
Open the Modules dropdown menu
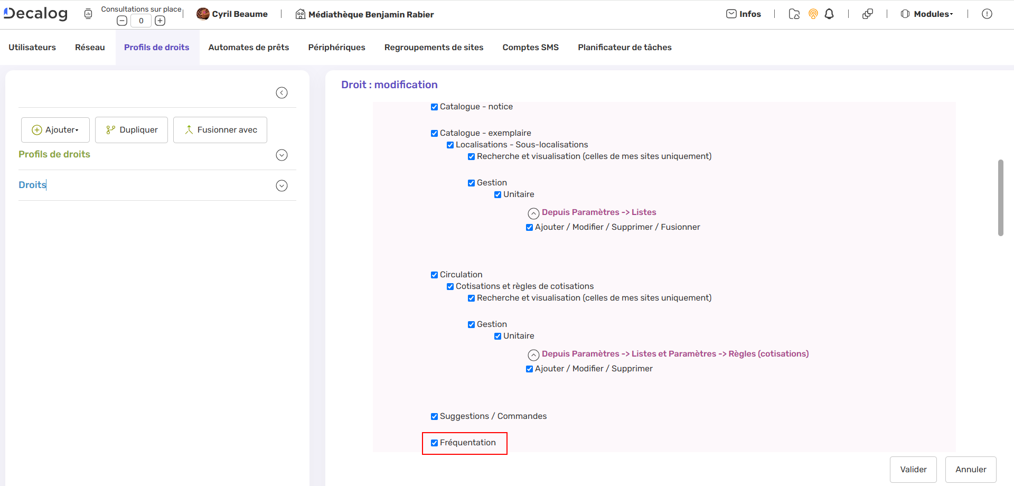pyautogui.click(x=927, y=14)
